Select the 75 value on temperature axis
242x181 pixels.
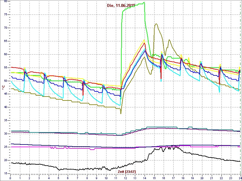point(5,14)
